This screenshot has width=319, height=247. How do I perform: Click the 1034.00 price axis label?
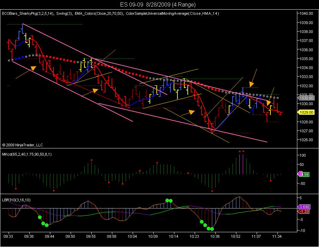pyautogui.click(x=306, y=68)
